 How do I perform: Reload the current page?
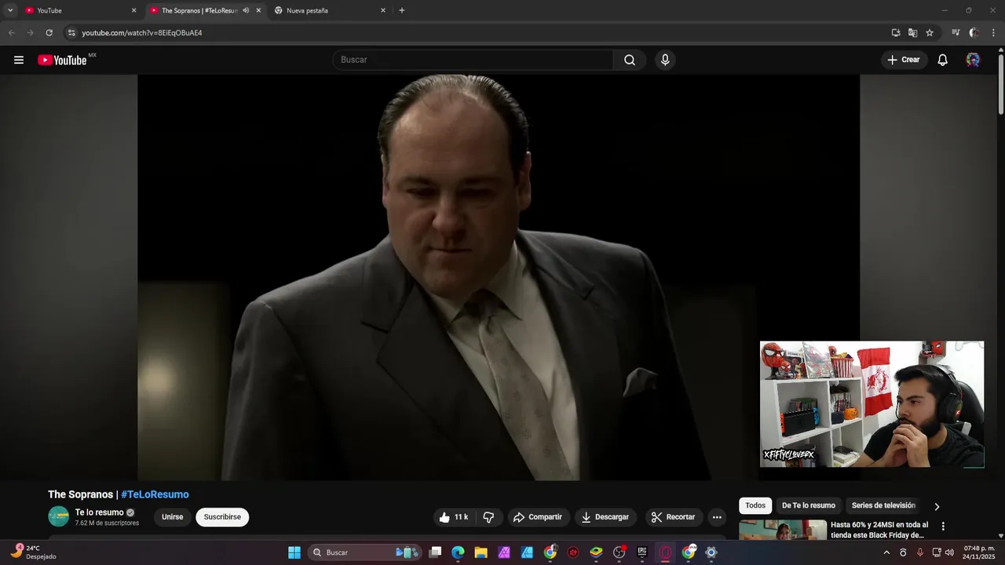point(49,33)
